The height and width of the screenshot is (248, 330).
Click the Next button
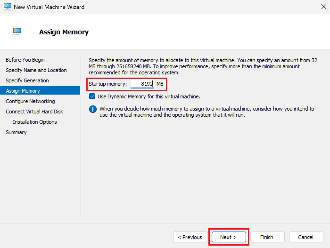point(228,237)
